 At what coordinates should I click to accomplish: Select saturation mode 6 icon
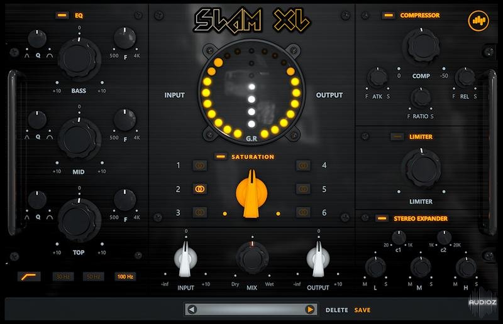click(303, 212)
